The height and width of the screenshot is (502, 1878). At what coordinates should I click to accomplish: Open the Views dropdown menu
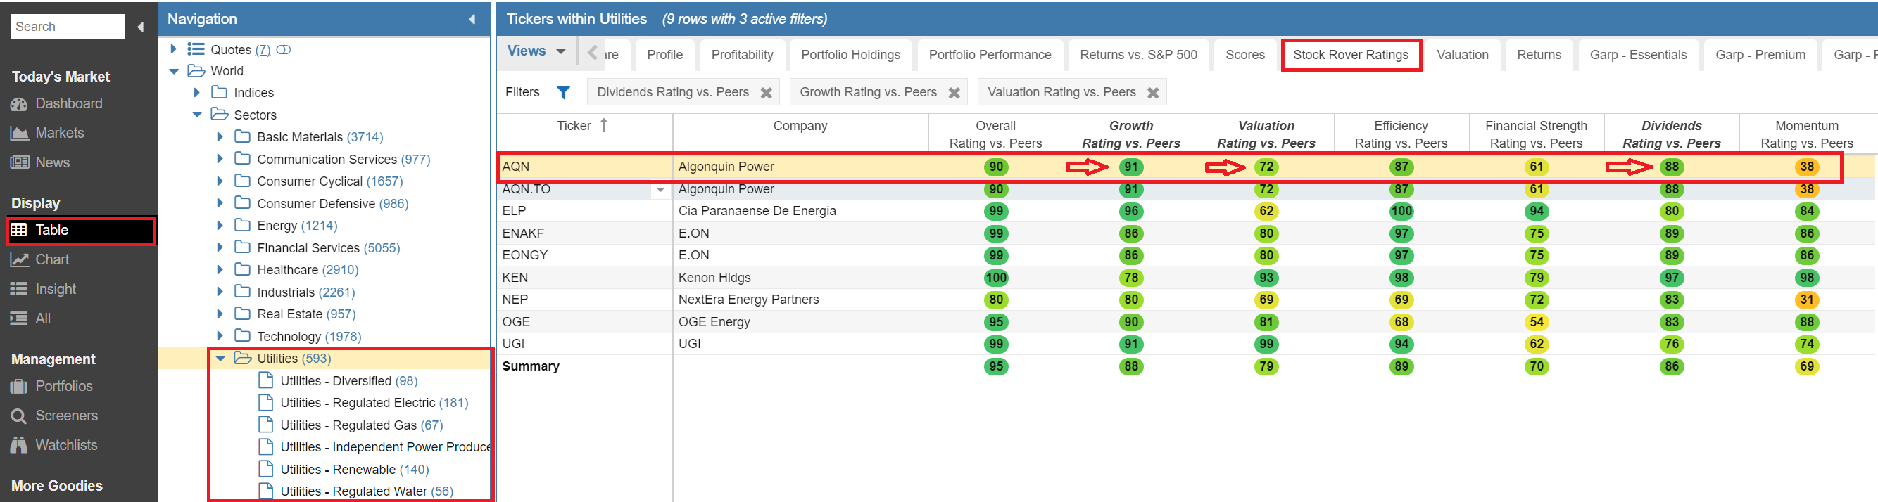pos(536,51)
